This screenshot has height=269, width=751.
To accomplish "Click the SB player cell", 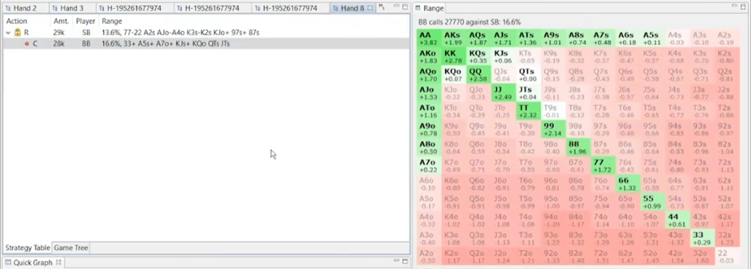I will tap(87, 33).
